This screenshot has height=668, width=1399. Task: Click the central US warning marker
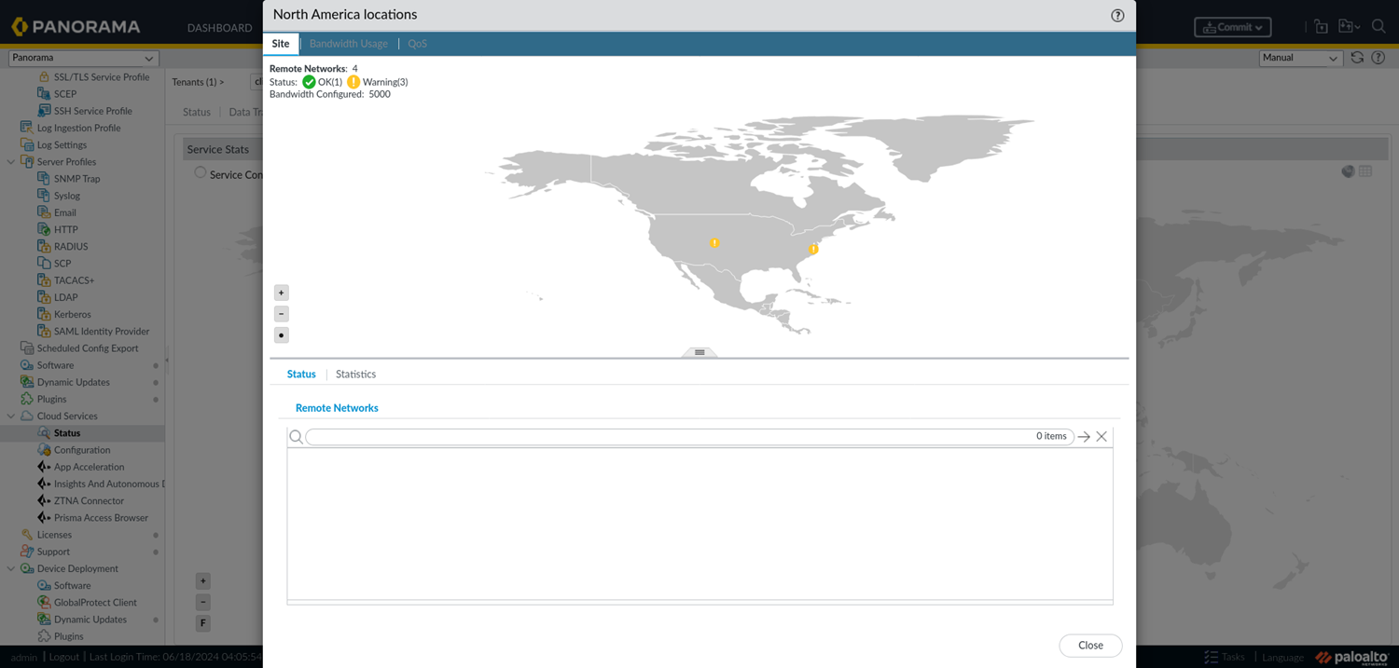coord(714,243)
